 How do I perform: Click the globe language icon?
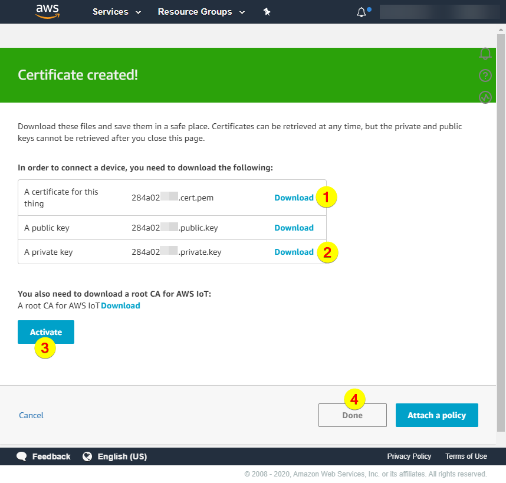pyautogui.click(x=87, y=456)
